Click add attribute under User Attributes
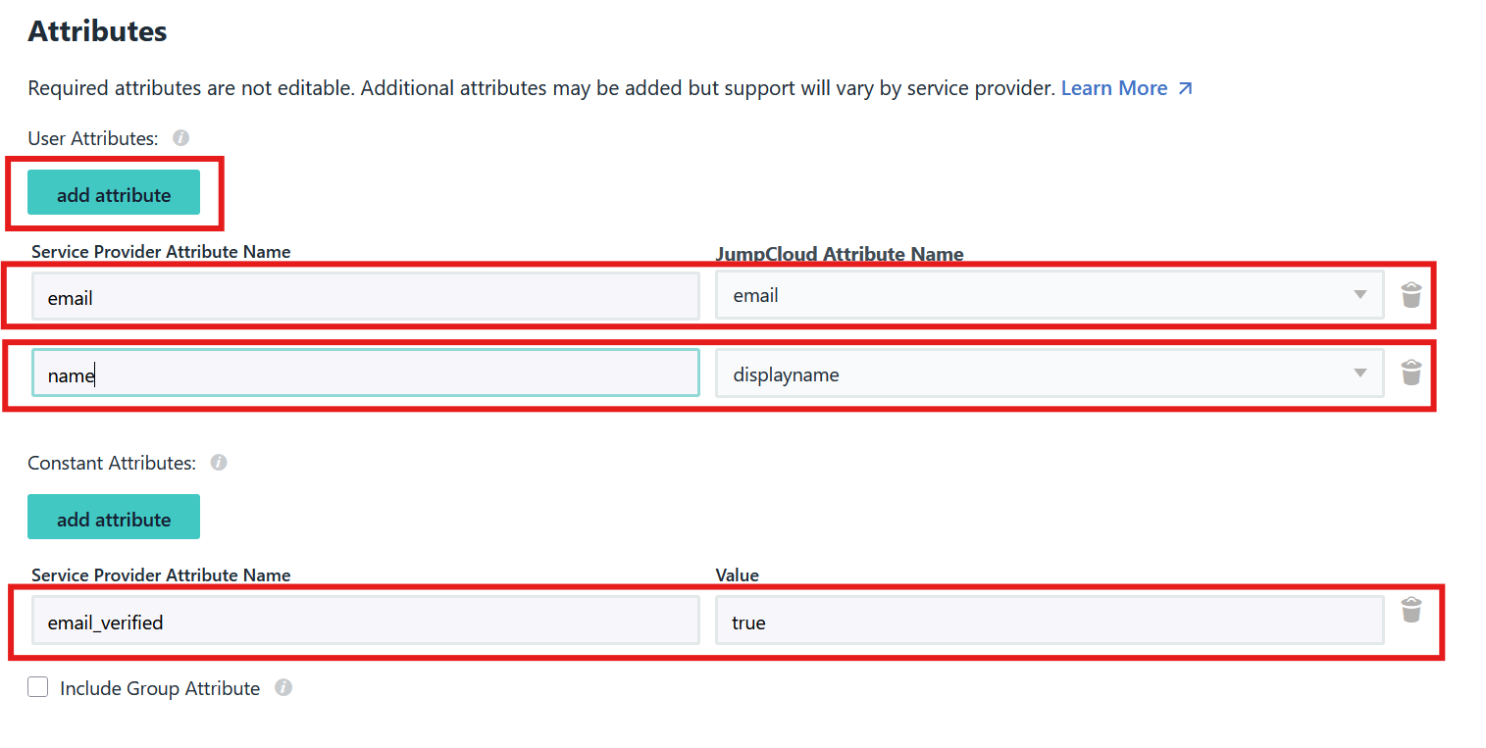 click(113, 193)
